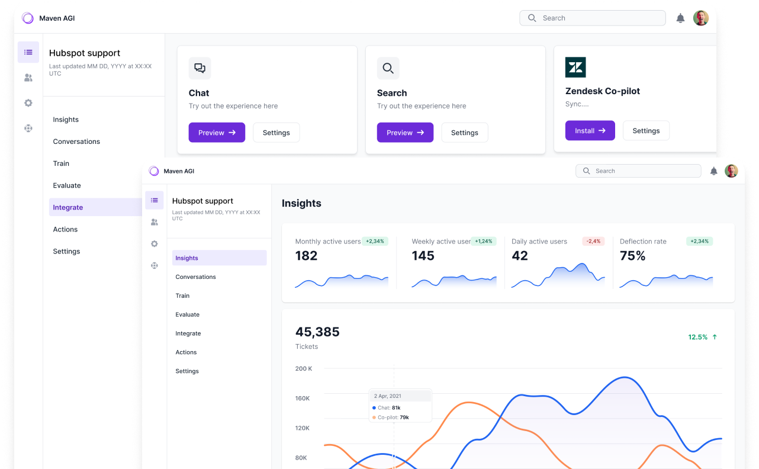759x469 pixels.
Task: Click the Chat bubble icon on the Chat card
Action: (x=200, y=68)
